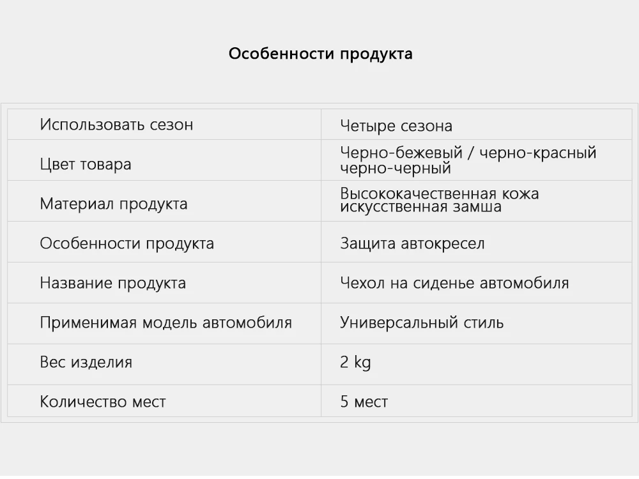The width and height of the screenshot is (639, 479).
Task: Click the '5 мест' value
Action: pos(364,402)
